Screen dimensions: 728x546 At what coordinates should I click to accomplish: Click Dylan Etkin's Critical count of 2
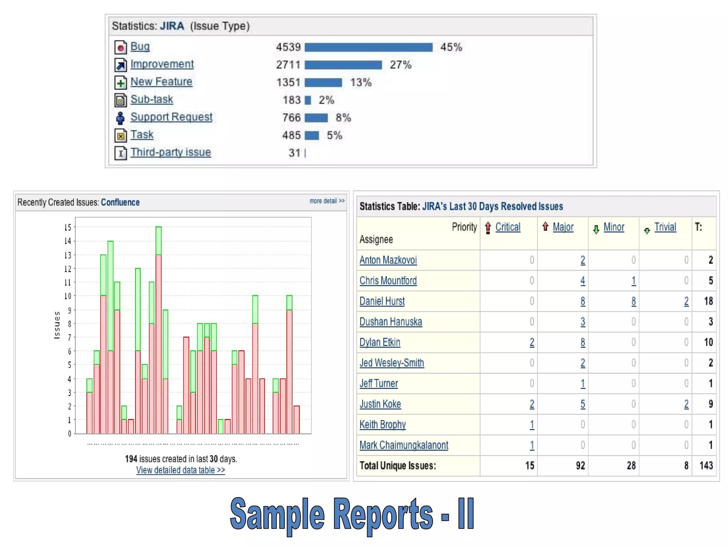click(532, 342)
